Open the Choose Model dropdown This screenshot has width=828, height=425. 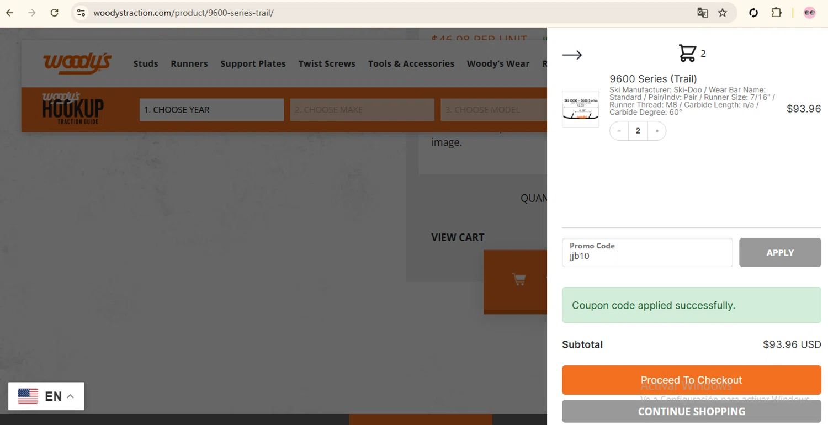pos(493,110)
